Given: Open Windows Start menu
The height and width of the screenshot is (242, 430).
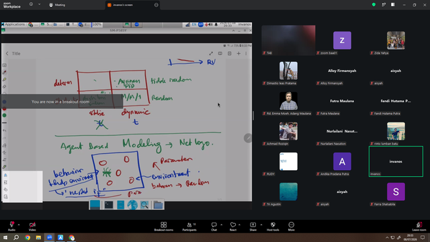Looking at the screenshot, I should click(5, 237).
